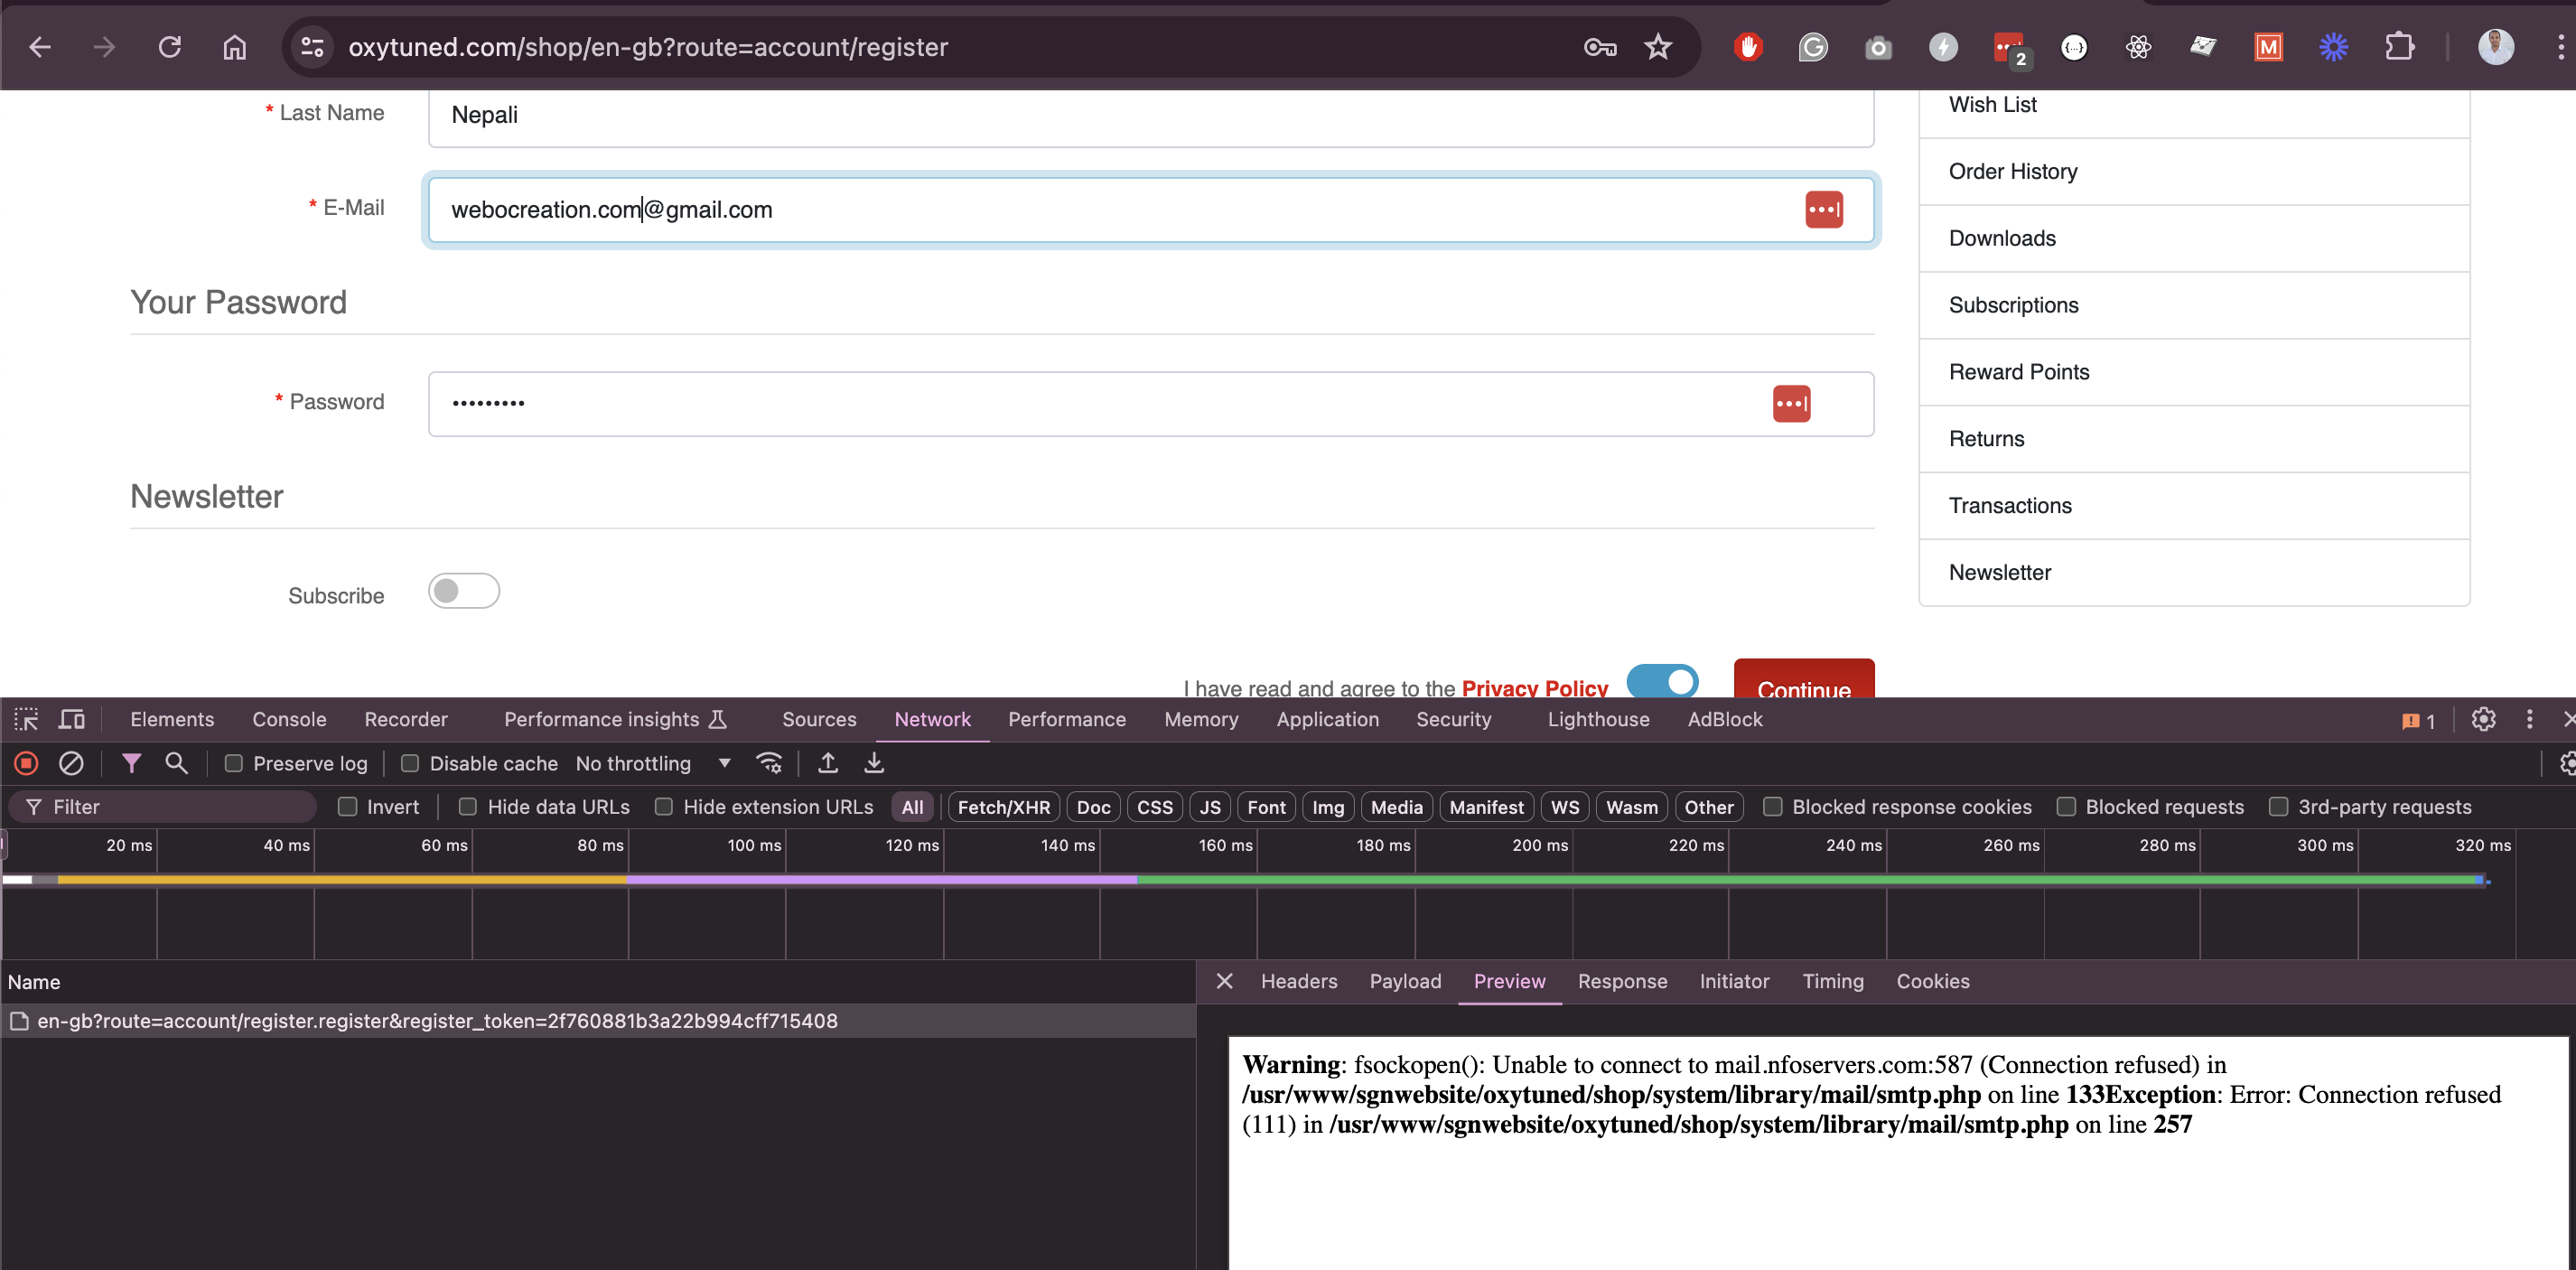Reload the page with the refresh icon
2576x1270 pixels.
click(170, 47)
